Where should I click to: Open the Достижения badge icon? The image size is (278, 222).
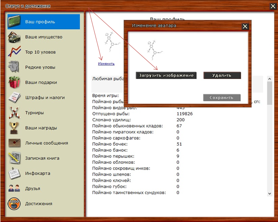pyautogui.click(x=15, y=204)
